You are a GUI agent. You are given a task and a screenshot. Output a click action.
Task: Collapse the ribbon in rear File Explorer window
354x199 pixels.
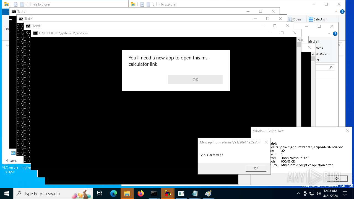[336, 12]
